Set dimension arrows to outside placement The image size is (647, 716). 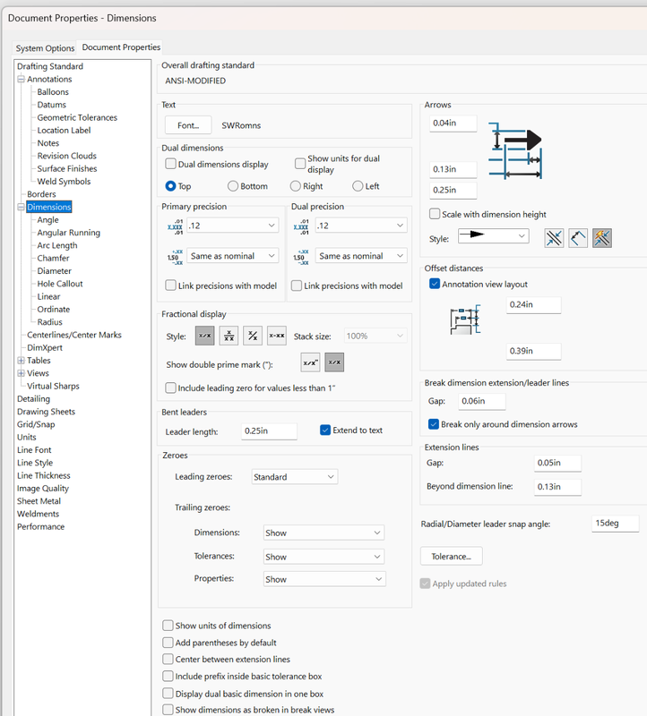point(555,237)
